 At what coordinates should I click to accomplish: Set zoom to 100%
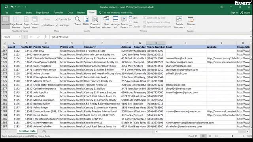[x=86, y=21]
